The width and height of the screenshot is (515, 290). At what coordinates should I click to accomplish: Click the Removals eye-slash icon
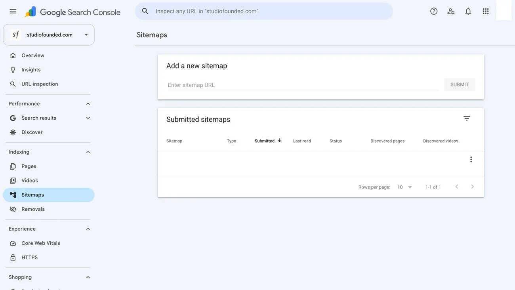point(13,209)
